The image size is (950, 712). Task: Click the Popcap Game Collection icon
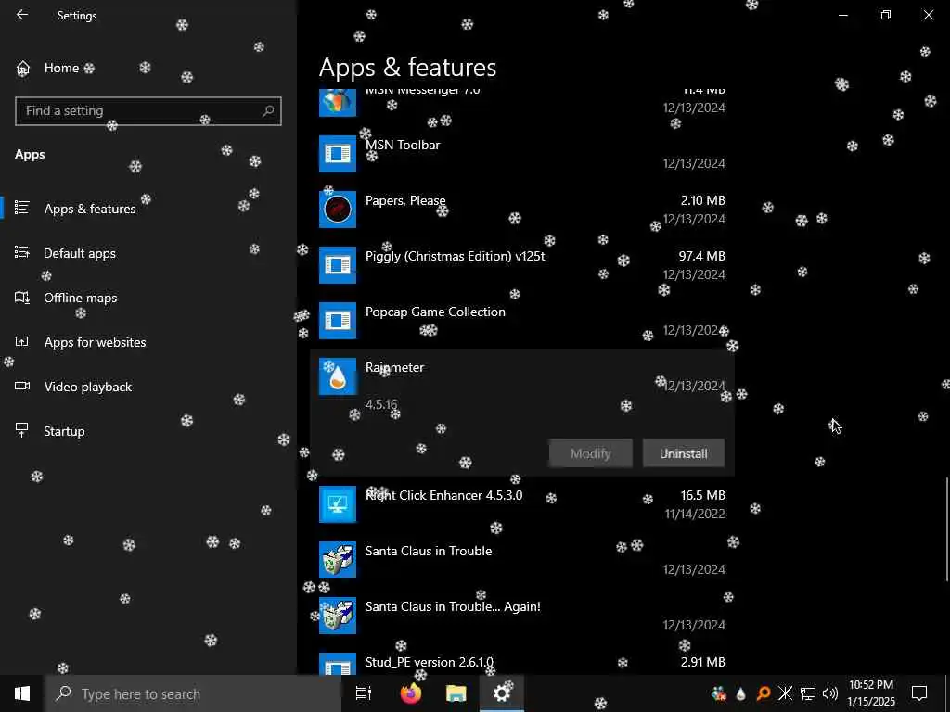(x=338, y=321)
